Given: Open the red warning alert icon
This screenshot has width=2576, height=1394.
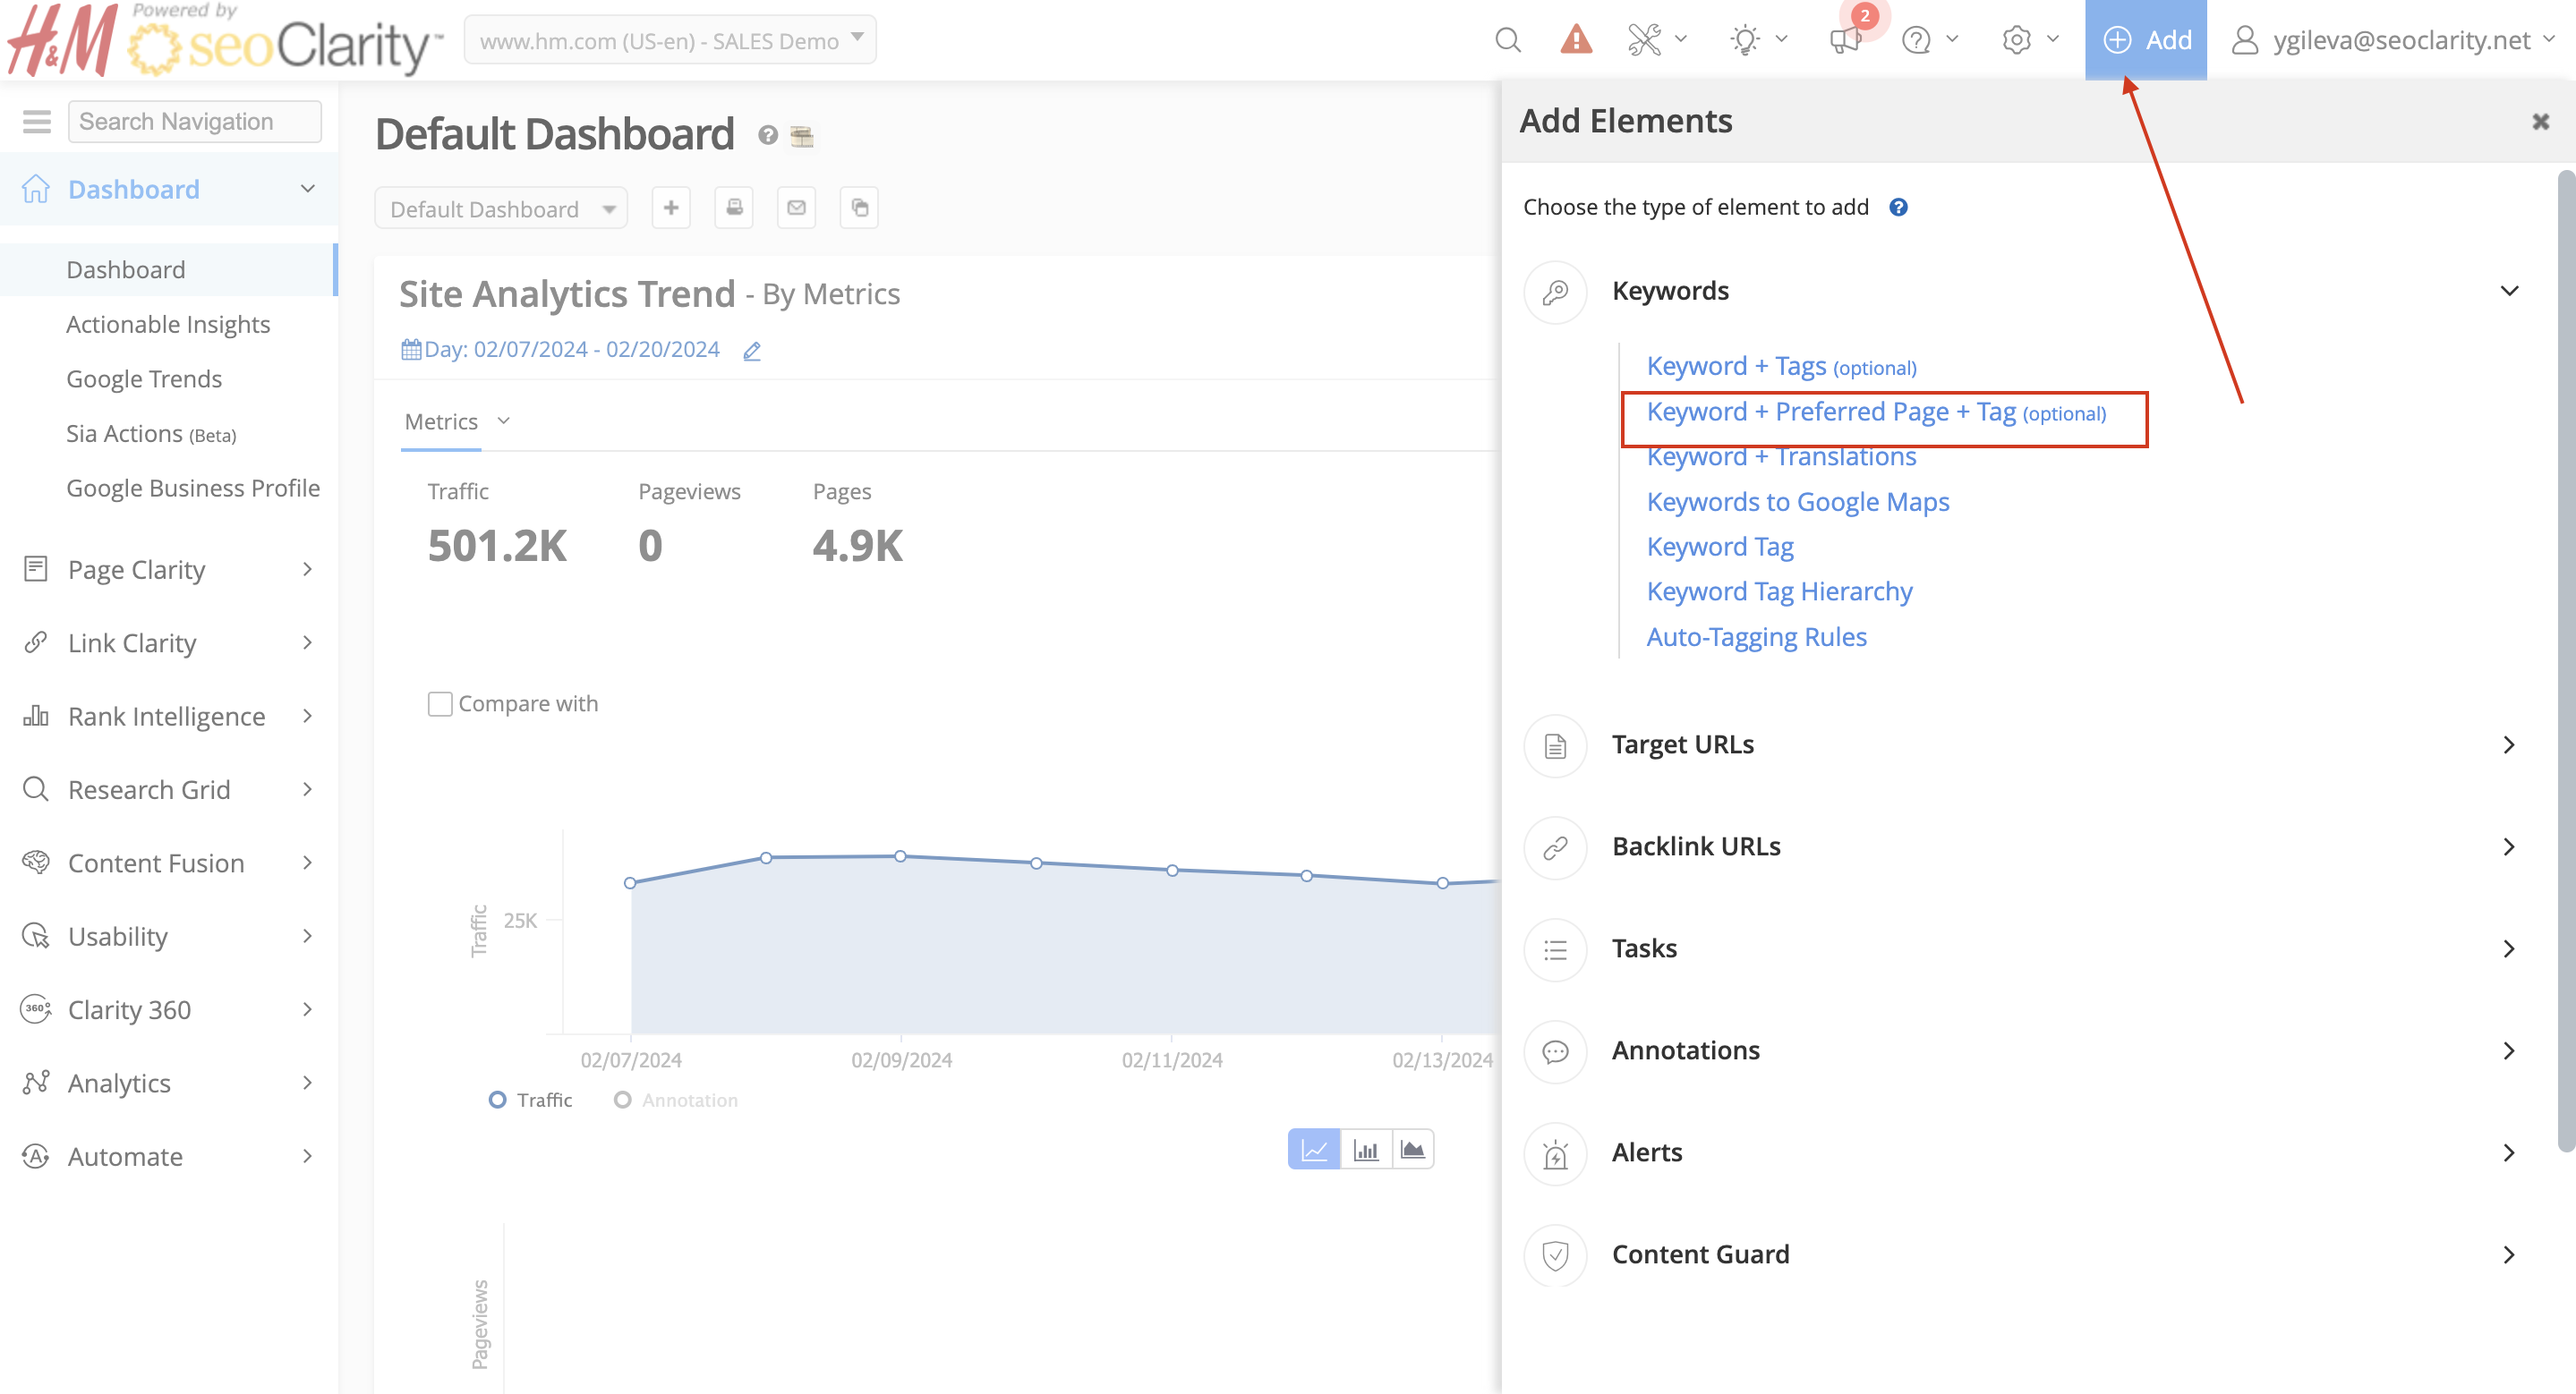Looking at the screenshot, I should click(x=1575, y=40).
